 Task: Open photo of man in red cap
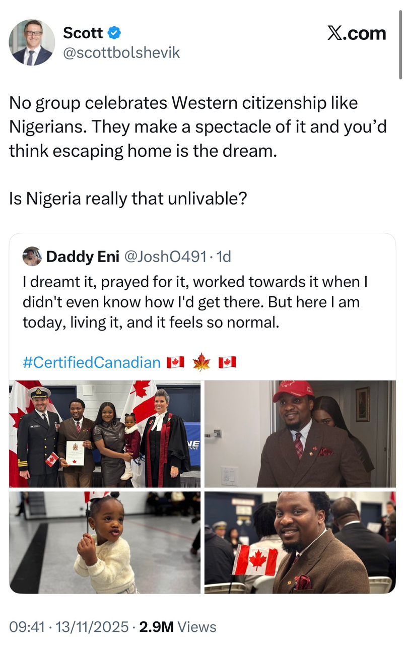point(300,434)
